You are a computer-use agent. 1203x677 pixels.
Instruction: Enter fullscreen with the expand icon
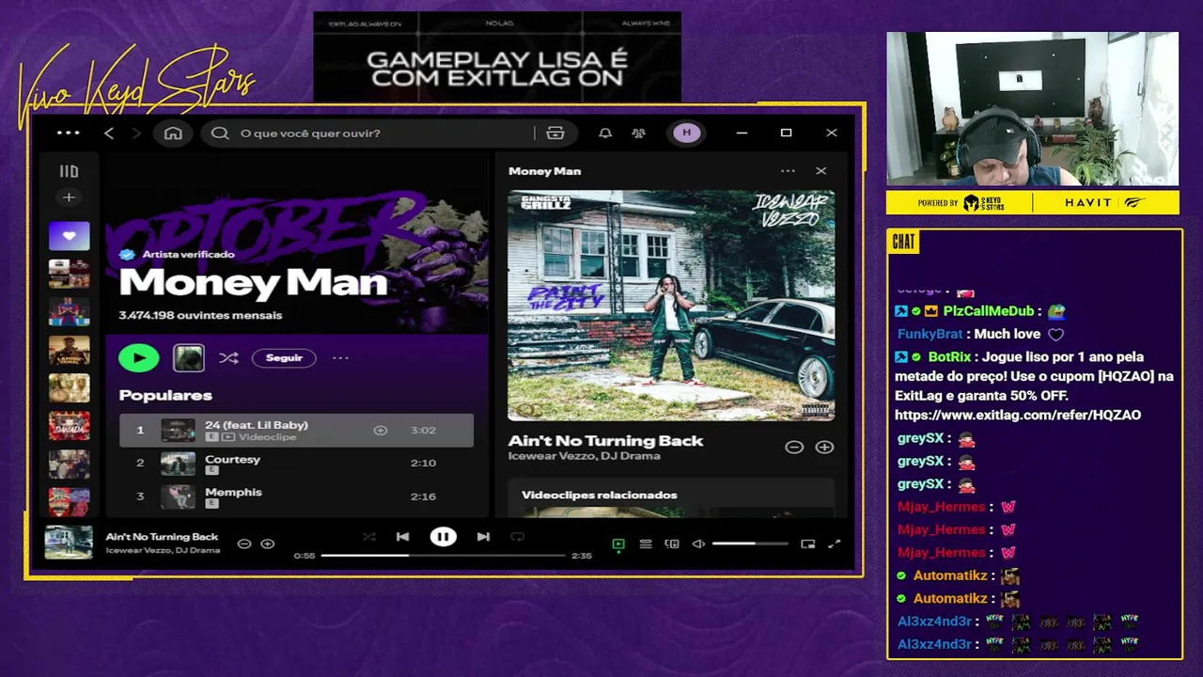[x=835, y=544]
